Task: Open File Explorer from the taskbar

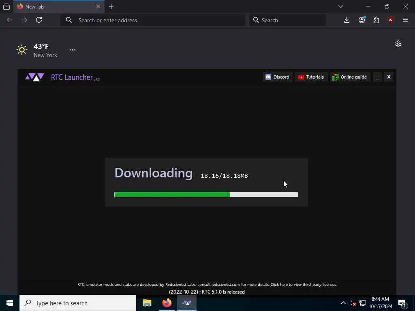Action: click(147, 303)
